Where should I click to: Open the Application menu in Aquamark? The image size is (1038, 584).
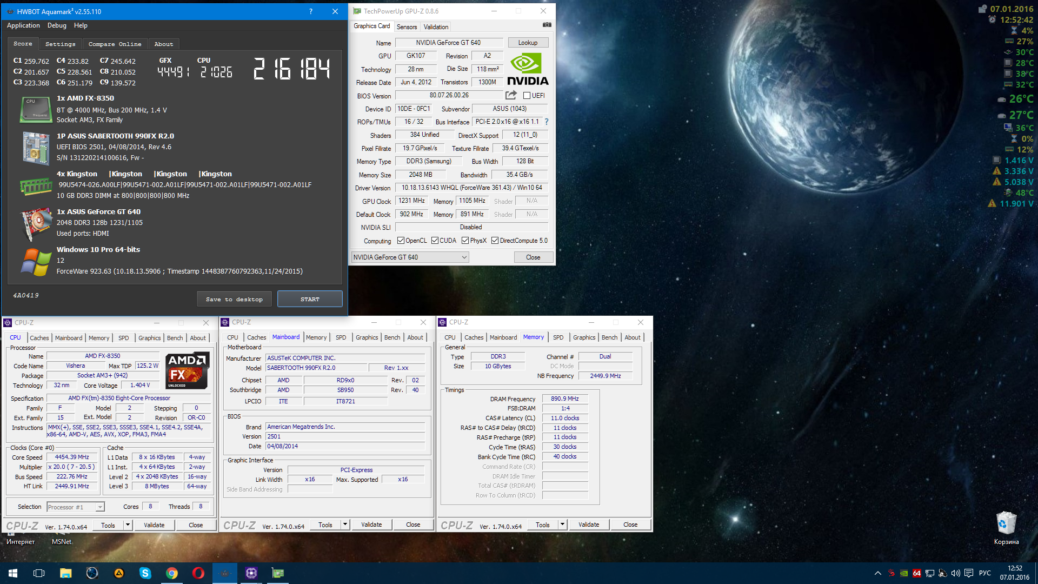tap(23, 25)
